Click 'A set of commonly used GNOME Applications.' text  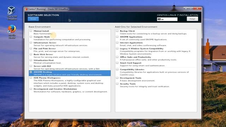coord(143,40)
